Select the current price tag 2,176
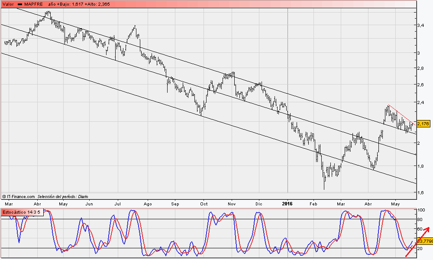The height and width of the screenshot is (260, 433). click(x=423, y=124)
